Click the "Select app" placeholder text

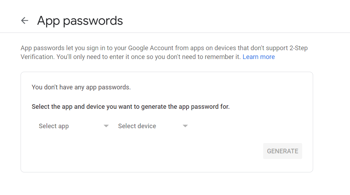pyautogui.click(x=54, y=126)
